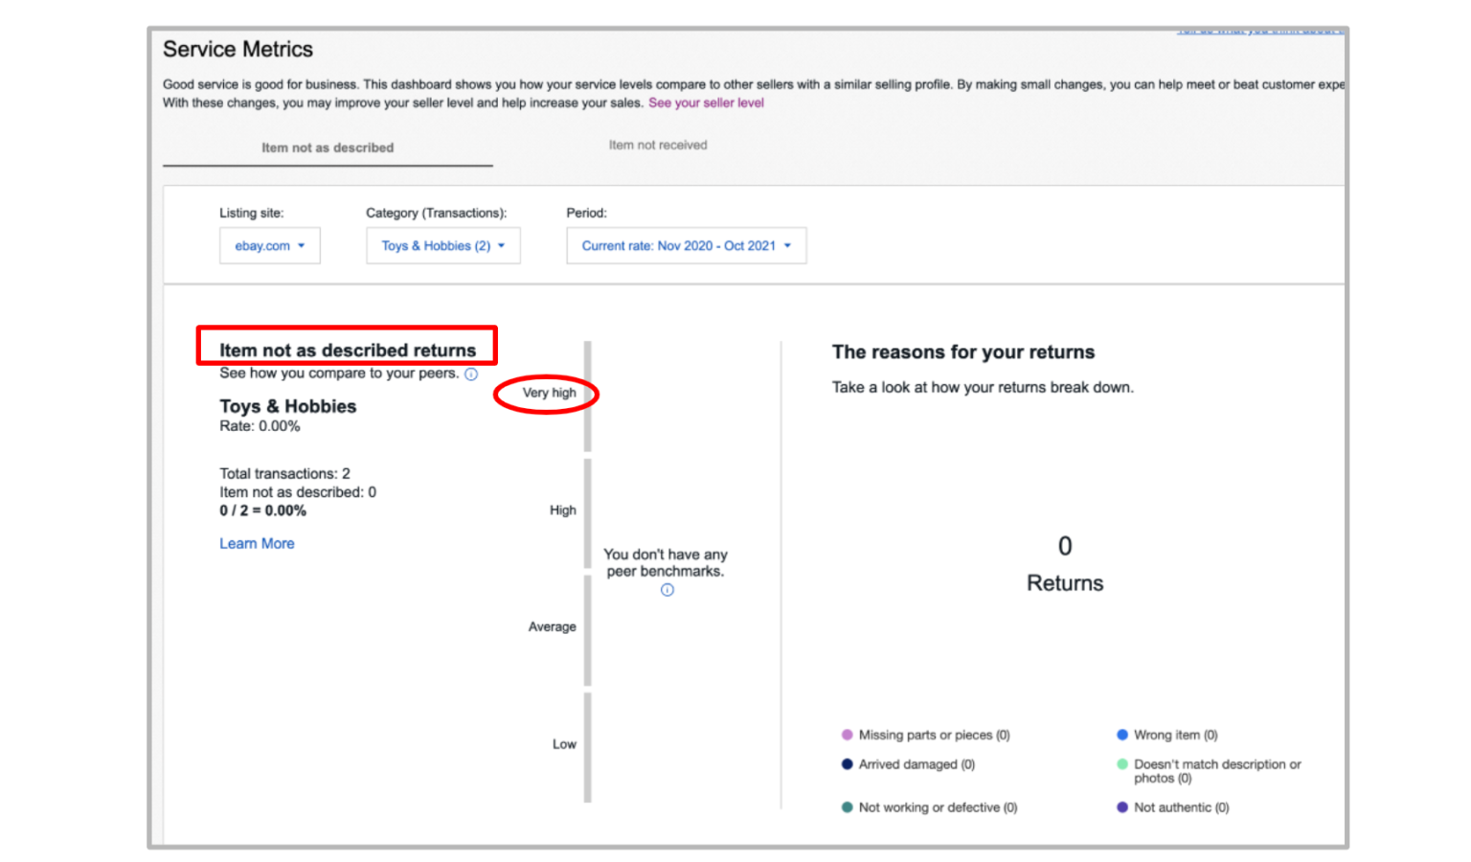Switch to Item not received tab
The height and width of the screenshot is (862, 1471).
(658, 146)
